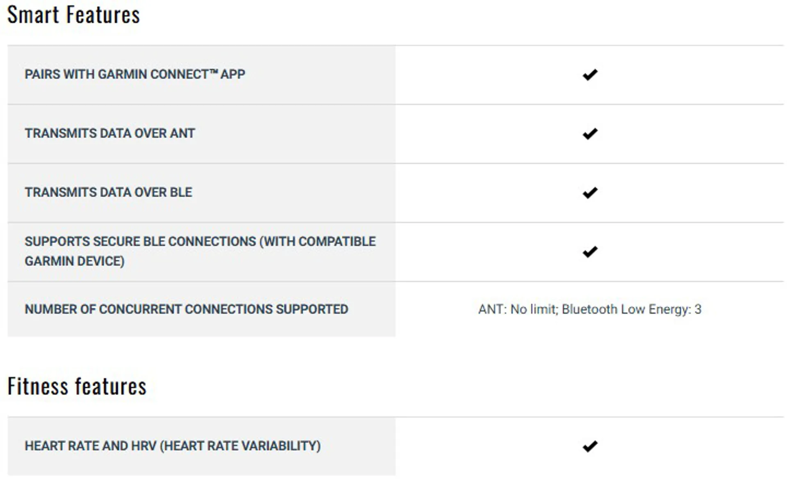The height and width of the screenshot is (482, 787).
Task: Select the Smart Features heading
Action: tap(74, 15)
